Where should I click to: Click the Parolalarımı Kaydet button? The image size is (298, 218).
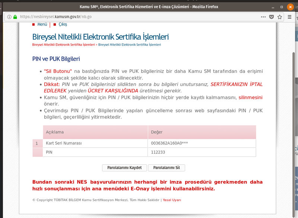(x=124, y=168)
